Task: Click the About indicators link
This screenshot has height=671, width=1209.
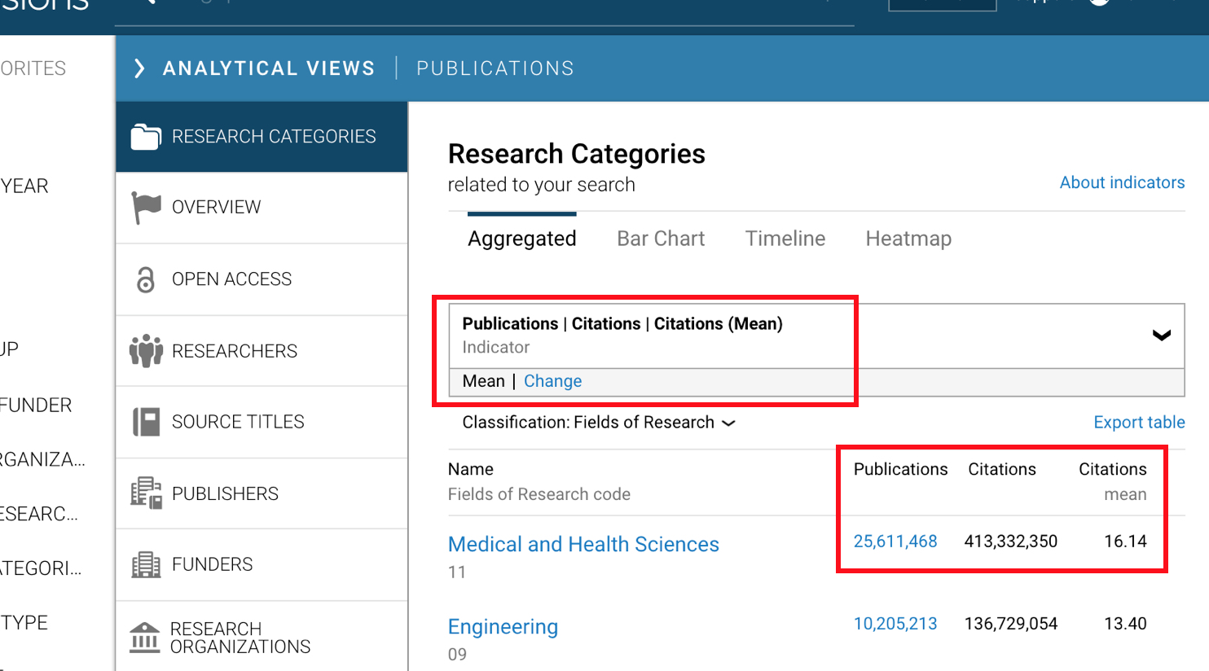Action: pyautogui.click(x=1122, y=182)
